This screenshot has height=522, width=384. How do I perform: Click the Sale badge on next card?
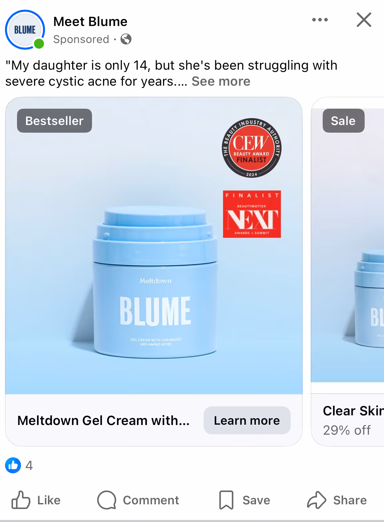343,121
